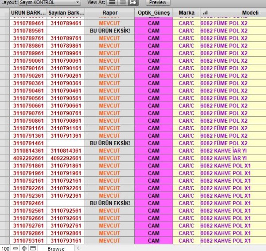Screen dimensions: 266x251
Task: Click the 100 zoom level button
Action: pyautogui.click(x=5, y=249)
